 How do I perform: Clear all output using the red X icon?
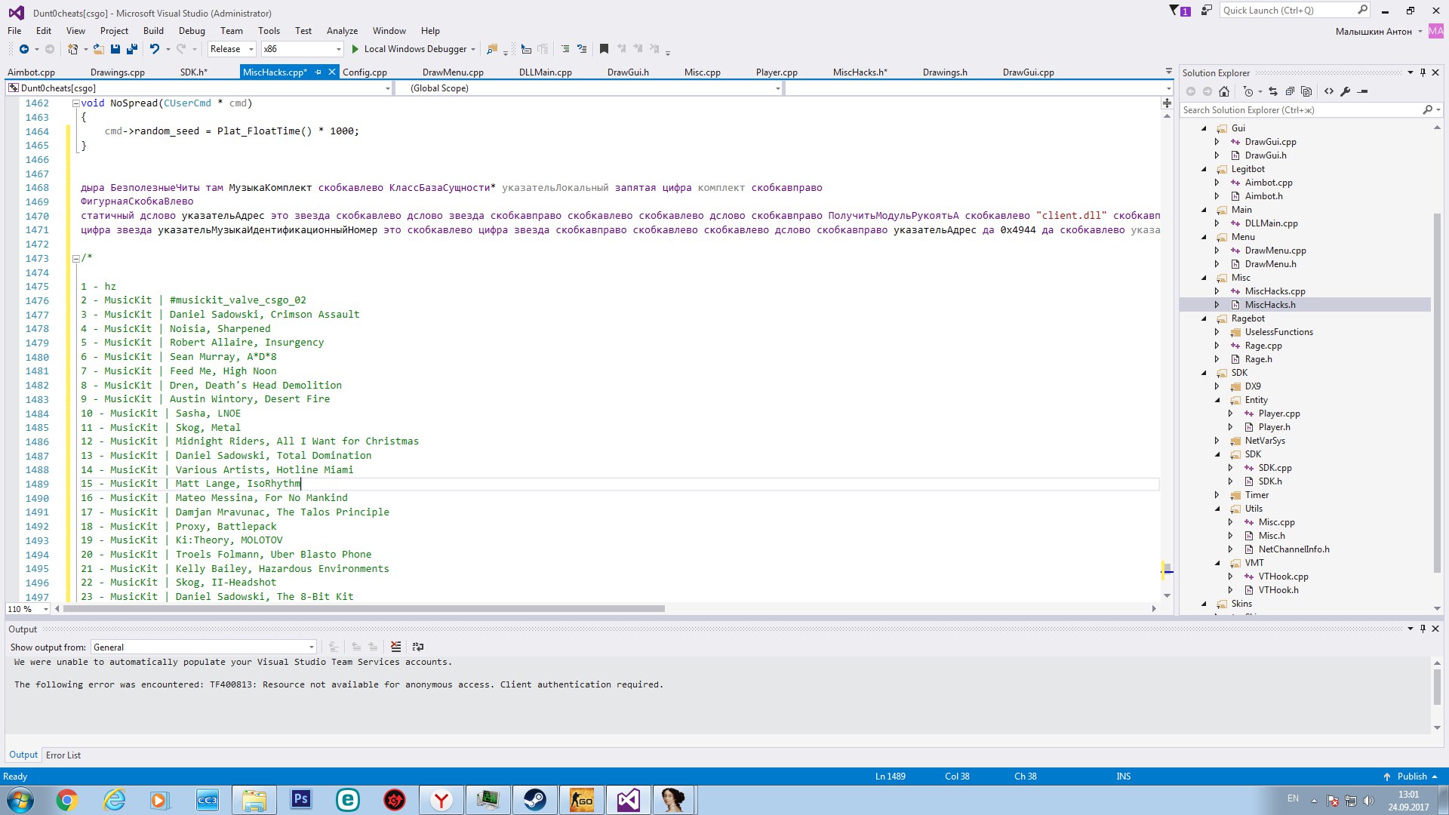[x=396, y=647]
